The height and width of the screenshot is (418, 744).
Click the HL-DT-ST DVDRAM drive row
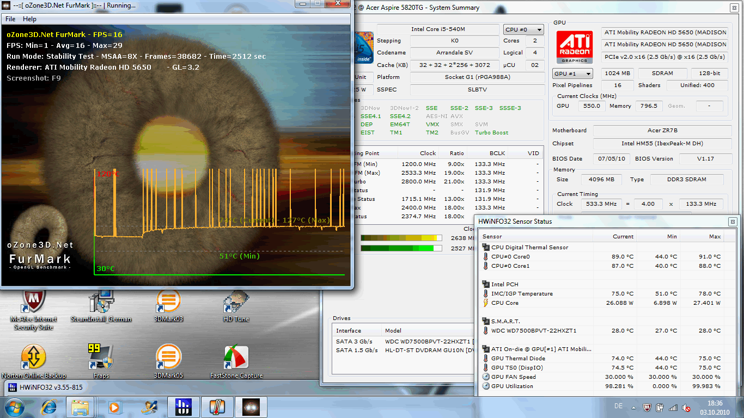(403, 350)
